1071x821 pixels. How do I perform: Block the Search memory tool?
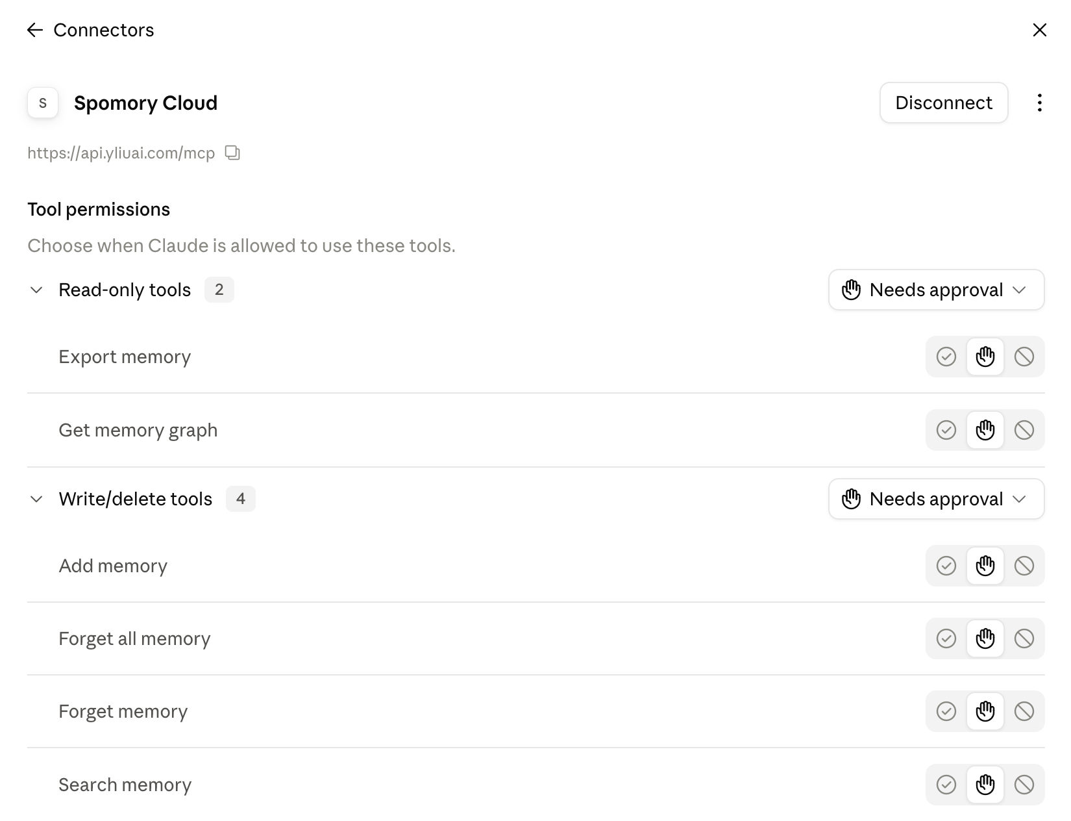point(1024,785)
